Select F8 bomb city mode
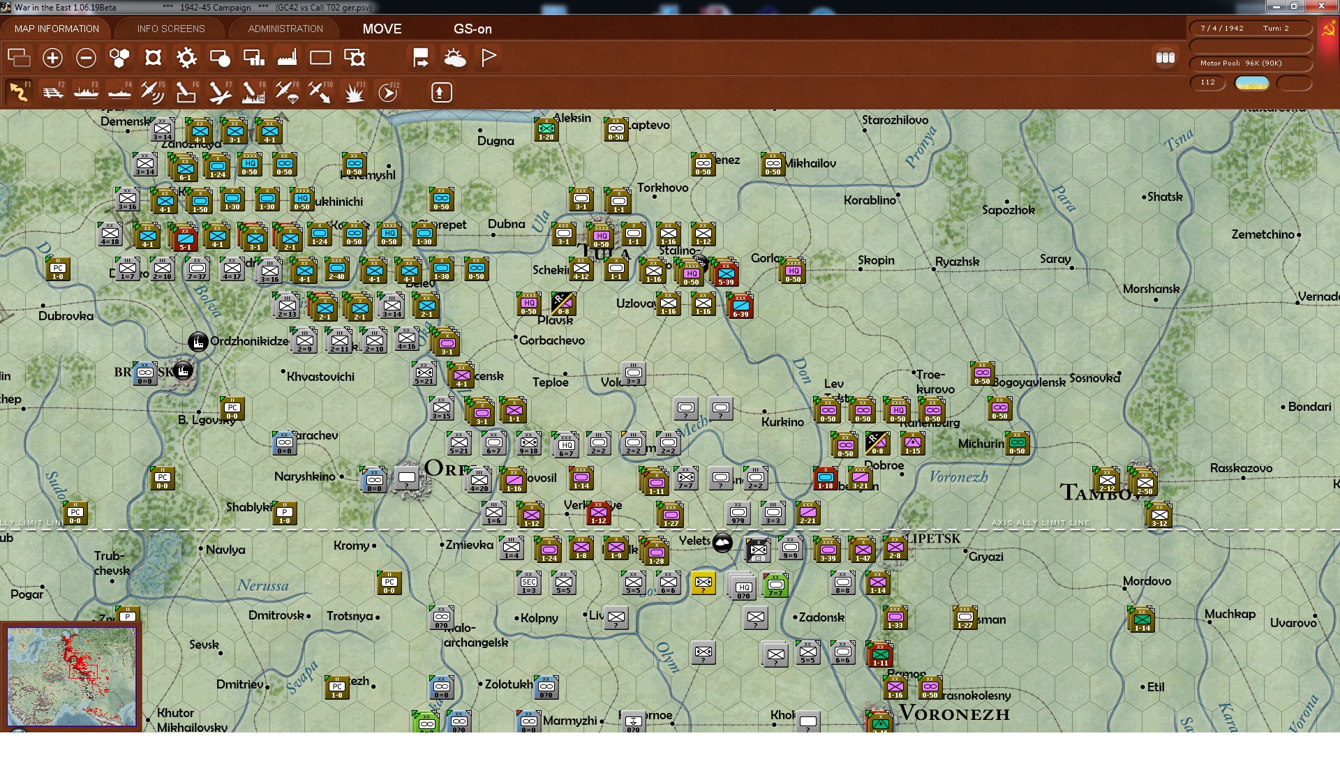 (253, 92)
